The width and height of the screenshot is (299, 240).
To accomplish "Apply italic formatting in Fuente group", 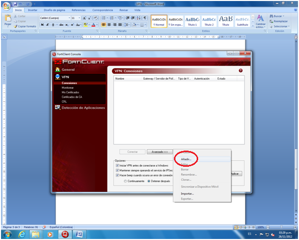I will (47, 25).
